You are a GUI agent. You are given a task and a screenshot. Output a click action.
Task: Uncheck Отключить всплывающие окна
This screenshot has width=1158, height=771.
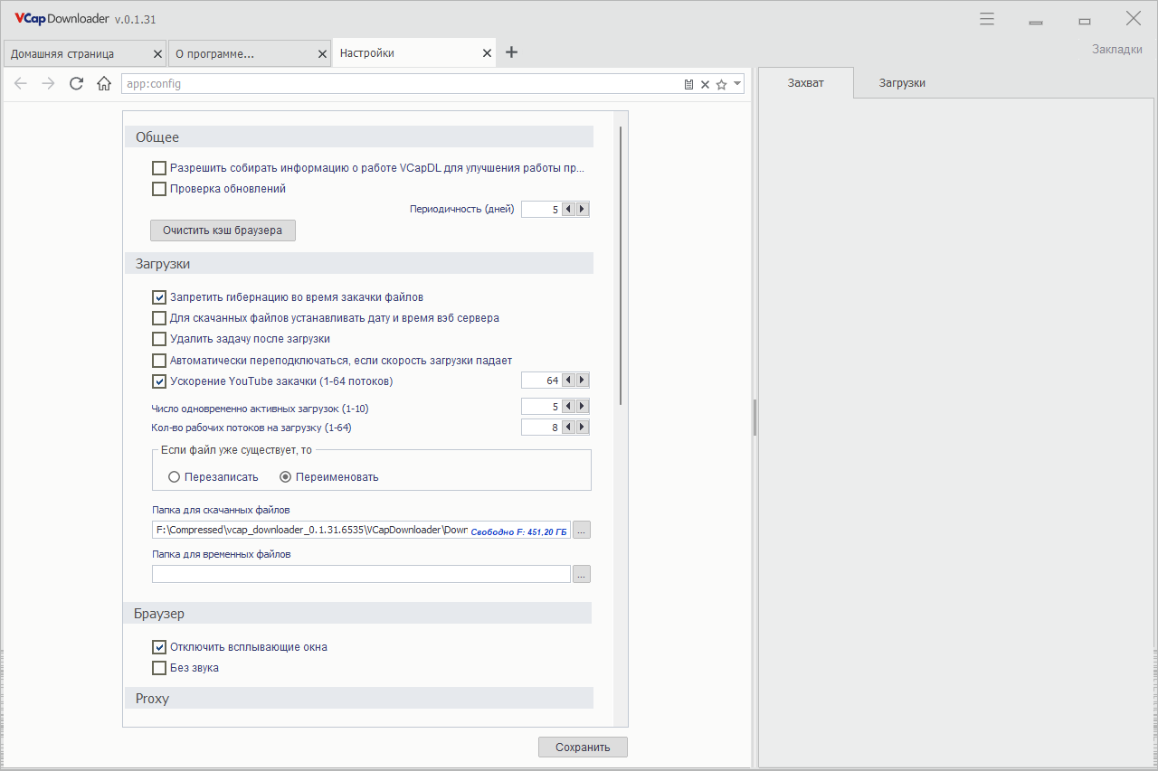(159, 647)
